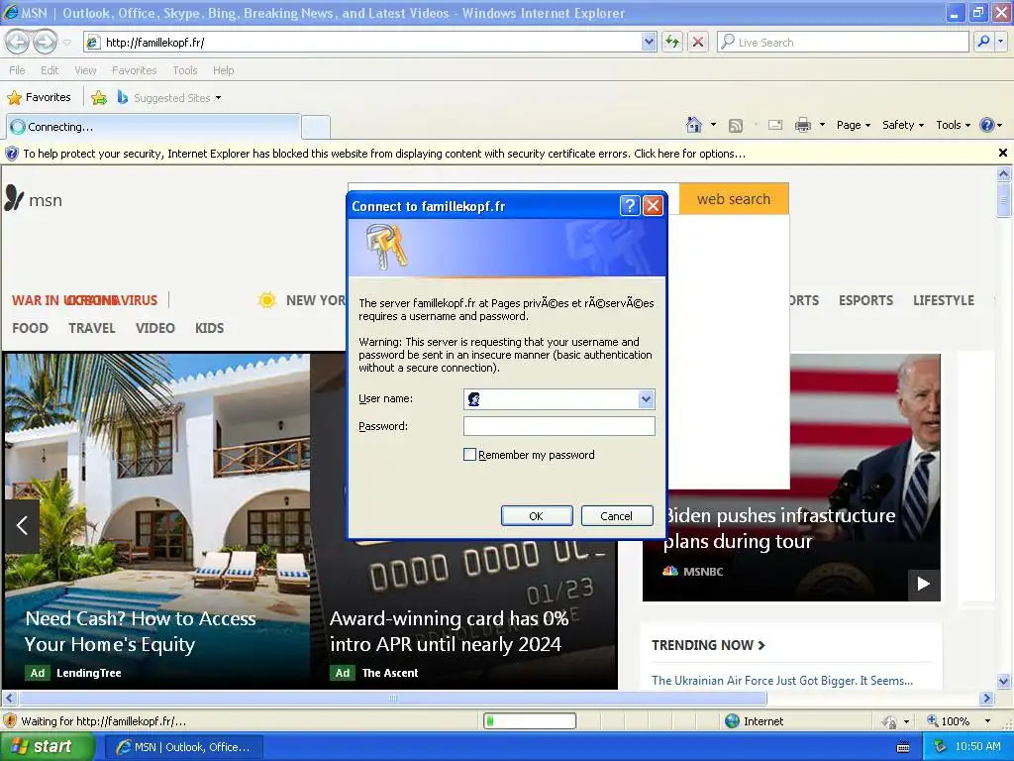Open the Tools command bar menu

[954, 125]
